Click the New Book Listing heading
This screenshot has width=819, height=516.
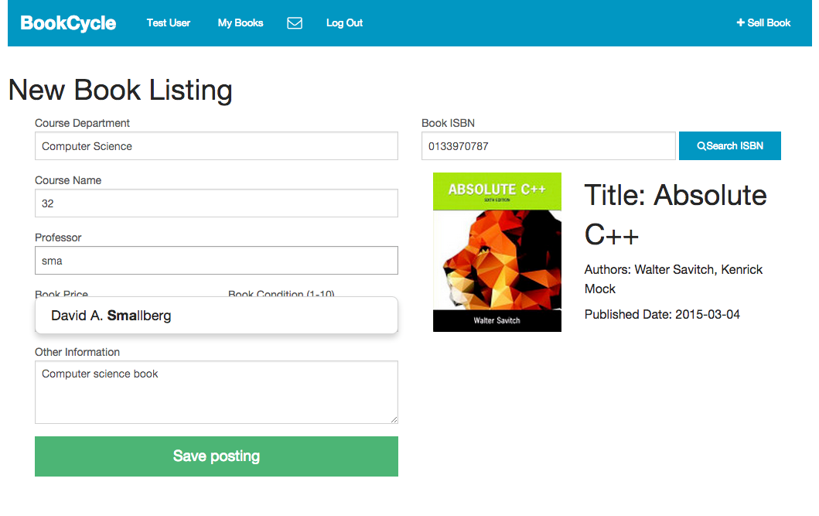121,90
